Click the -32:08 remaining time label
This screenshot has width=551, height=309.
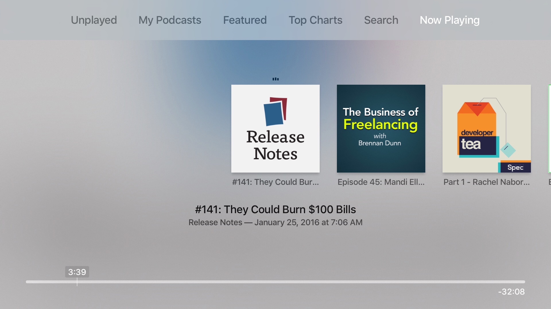coord(511,292)
